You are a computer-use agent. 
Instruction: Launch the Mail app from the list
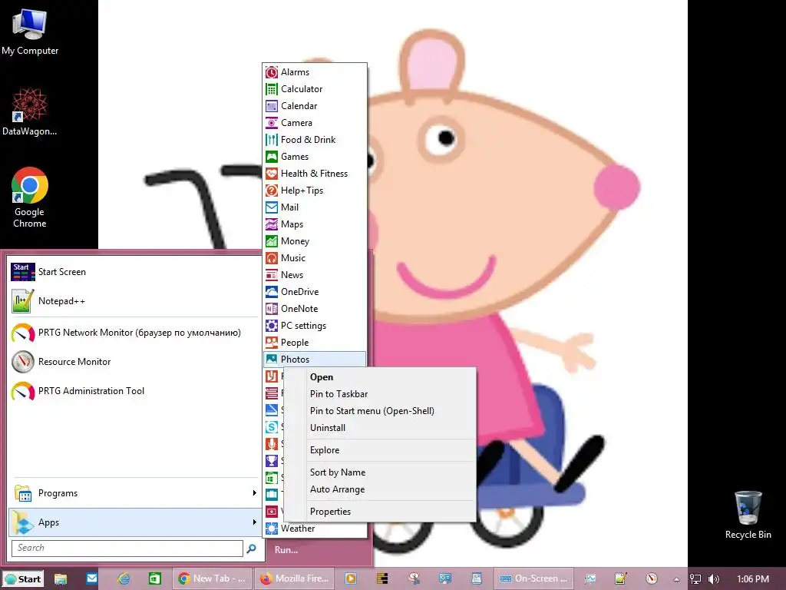click(314, 207)
